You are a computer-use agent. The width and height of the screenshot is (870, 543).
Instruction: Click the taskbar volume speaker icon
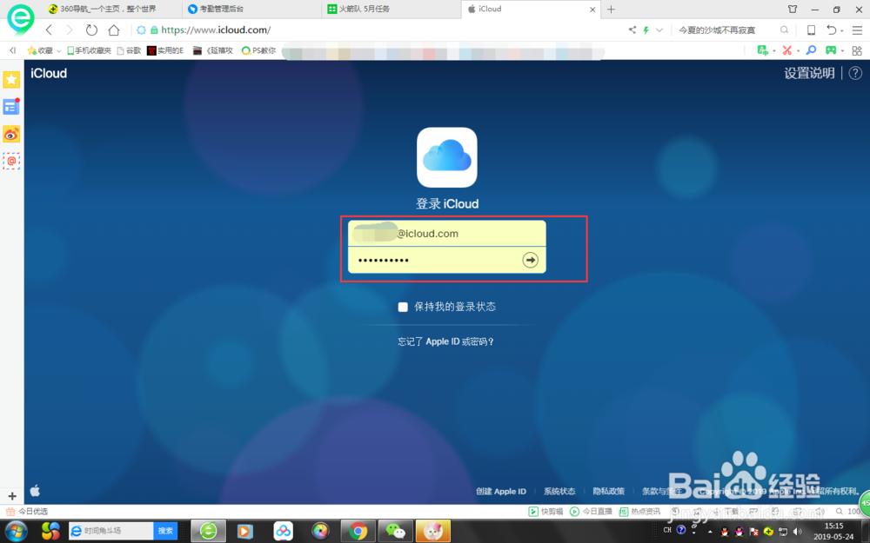pos(797,532)
